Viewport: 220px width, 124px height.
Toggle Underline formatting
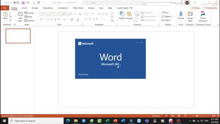(x=48, y=19)
